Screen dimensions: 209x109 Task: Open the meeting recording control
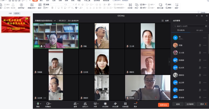pos(105,105)
